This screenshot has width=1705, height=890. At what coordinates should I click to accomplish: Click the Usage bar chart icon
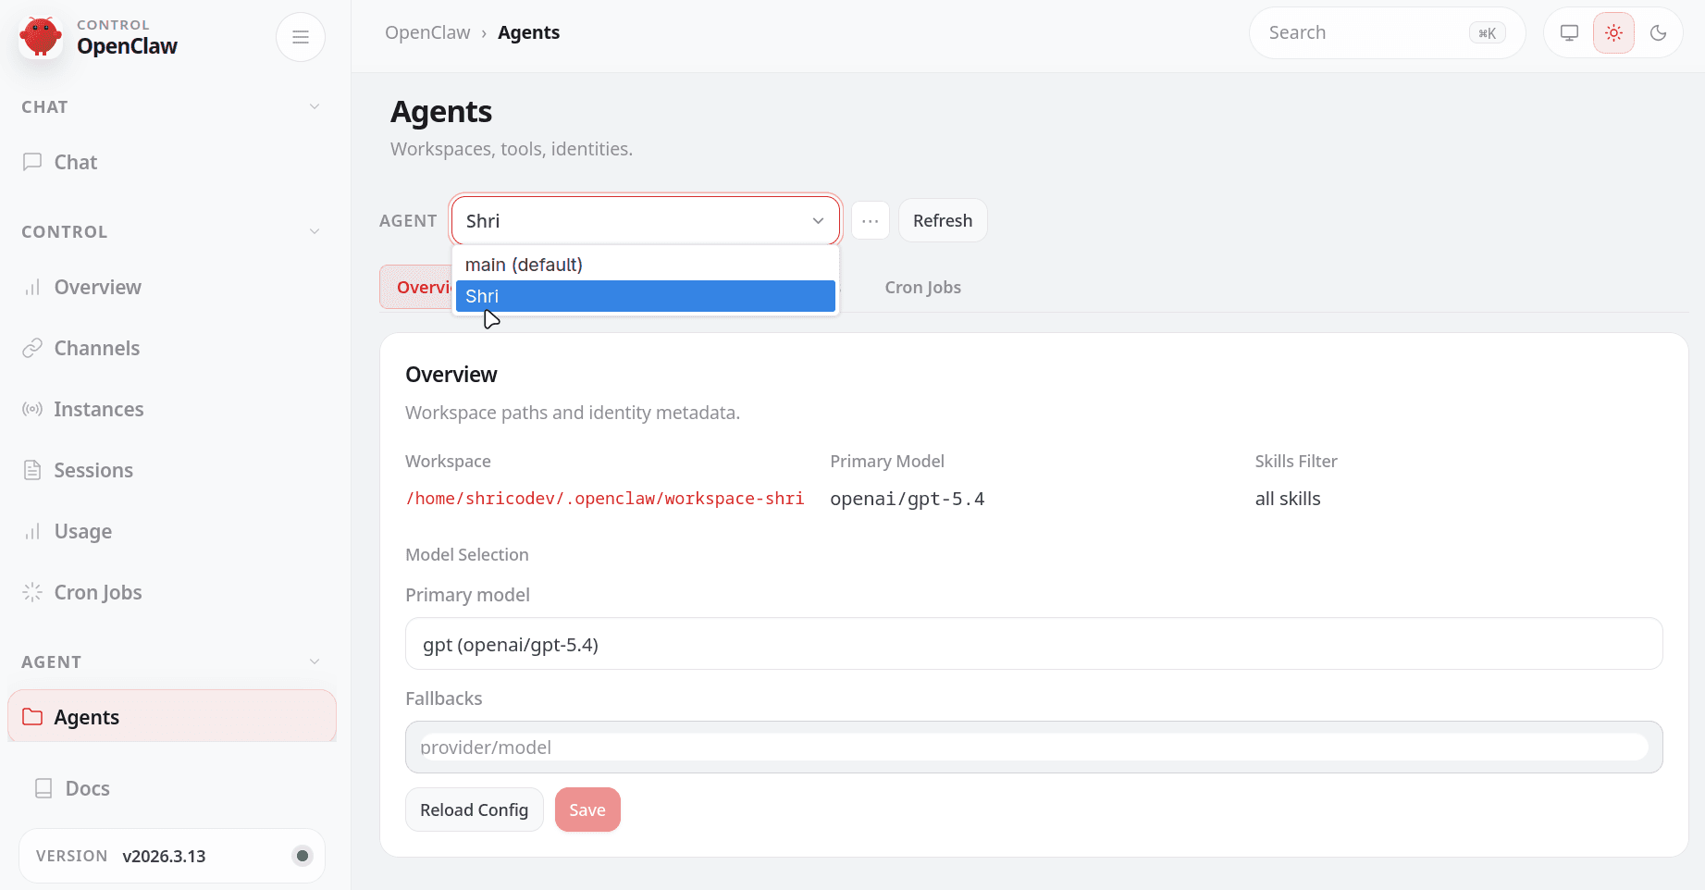tap(32, 531)
